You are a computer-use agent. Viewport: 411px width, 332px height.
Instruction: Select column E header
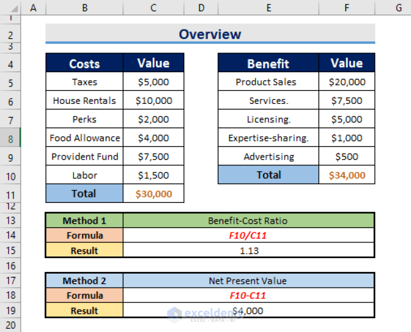pos(268,7)
